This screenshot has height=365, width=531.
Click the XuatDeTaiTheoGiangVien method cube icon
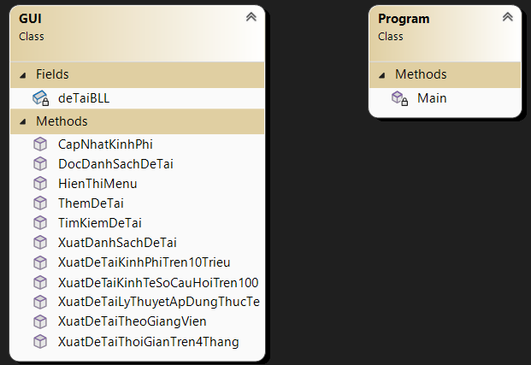[40, 321]
